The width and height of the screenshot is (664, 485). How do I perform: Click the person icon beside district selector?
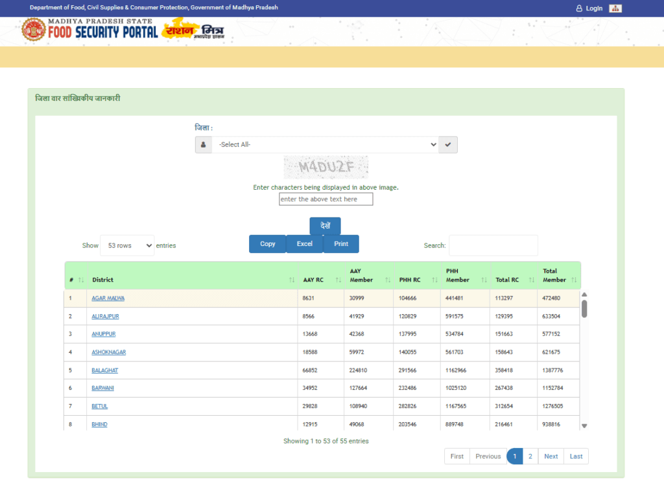[x=203, y=144]
